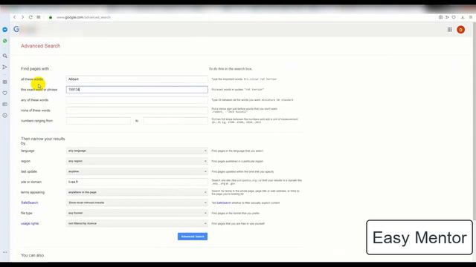Open My Flow arrow icon in sidebar

click(x=5, y=67)
